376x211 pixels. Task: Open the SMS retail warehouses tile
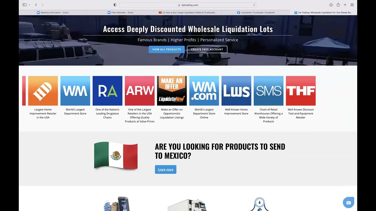coord(268,91)
